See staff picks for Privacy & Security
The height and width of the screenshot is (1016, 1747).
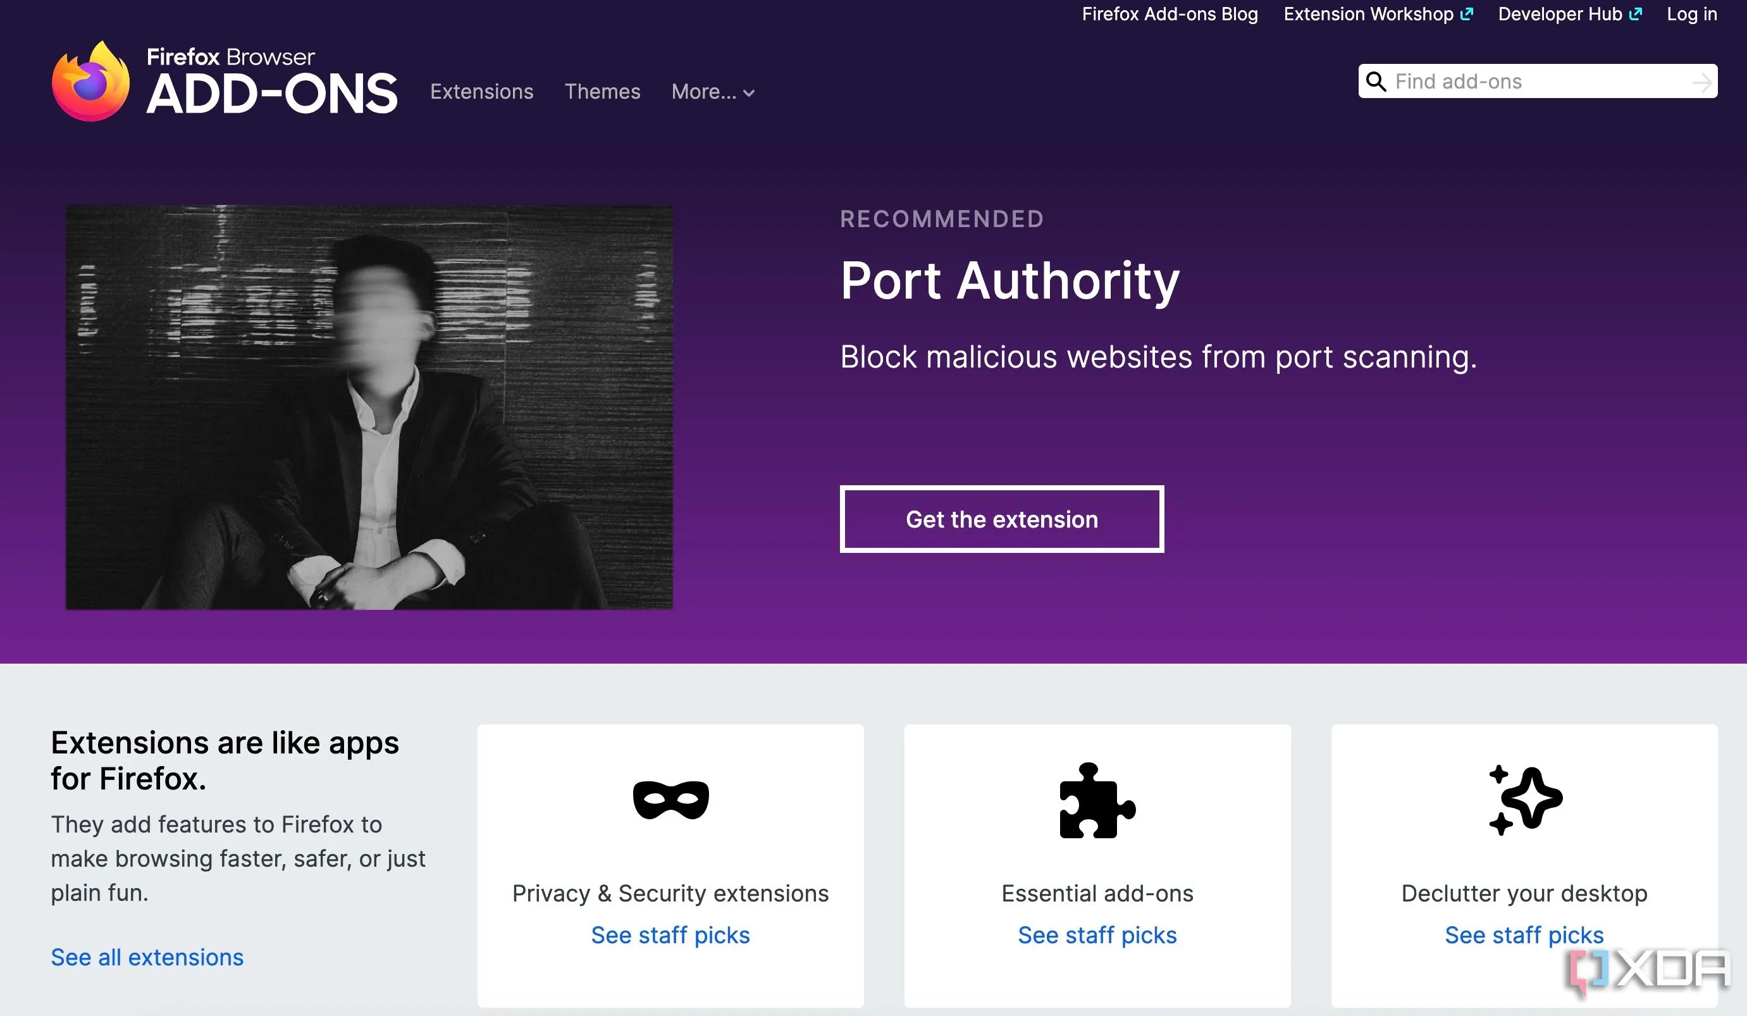(670, 935)
